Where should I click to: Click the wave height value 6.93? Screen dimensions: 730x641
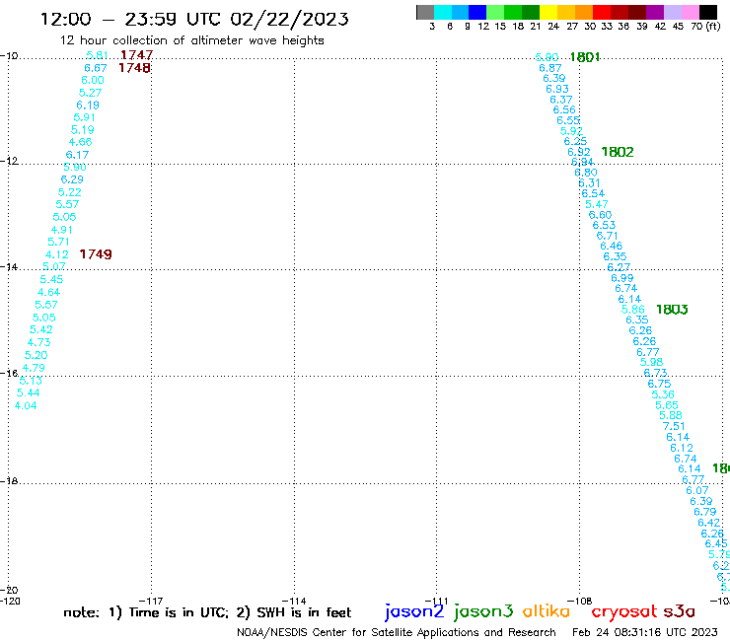tap(557, 89)
